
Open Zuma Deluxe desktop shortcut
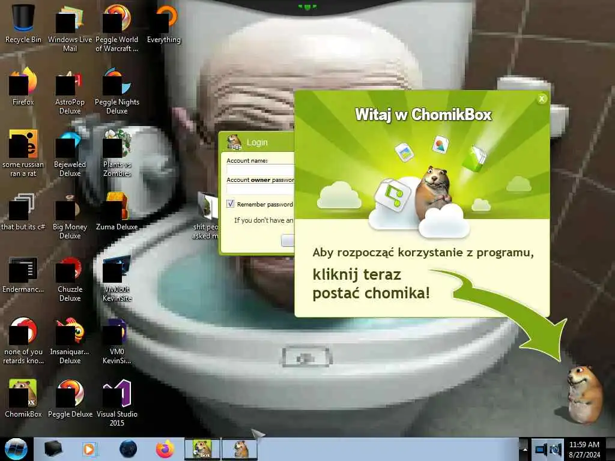point(117,211)
